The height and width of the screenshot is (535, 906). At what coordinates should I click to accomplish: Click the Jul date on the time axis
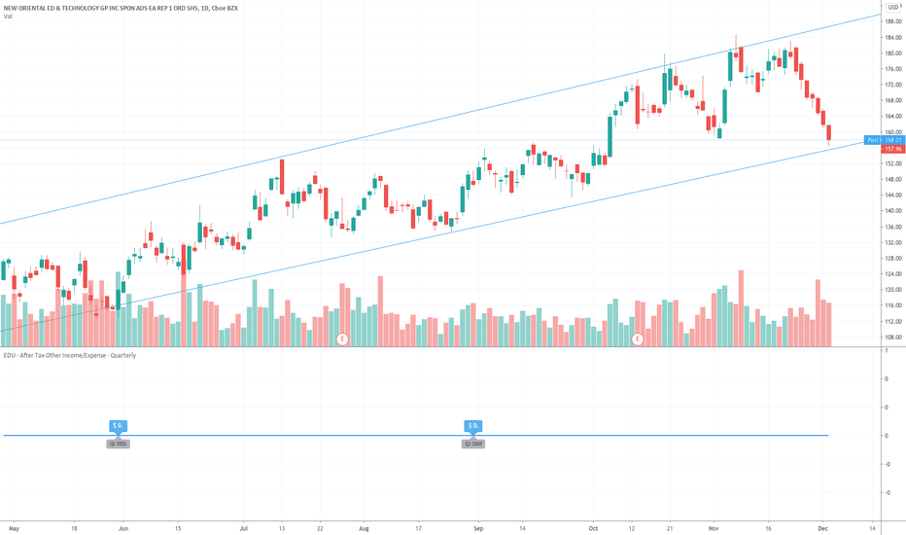tap(243, 528)
